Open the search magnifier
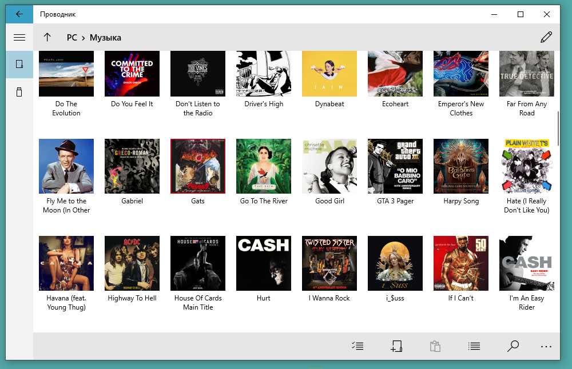 pyautogui.click(x=513, y=346)
